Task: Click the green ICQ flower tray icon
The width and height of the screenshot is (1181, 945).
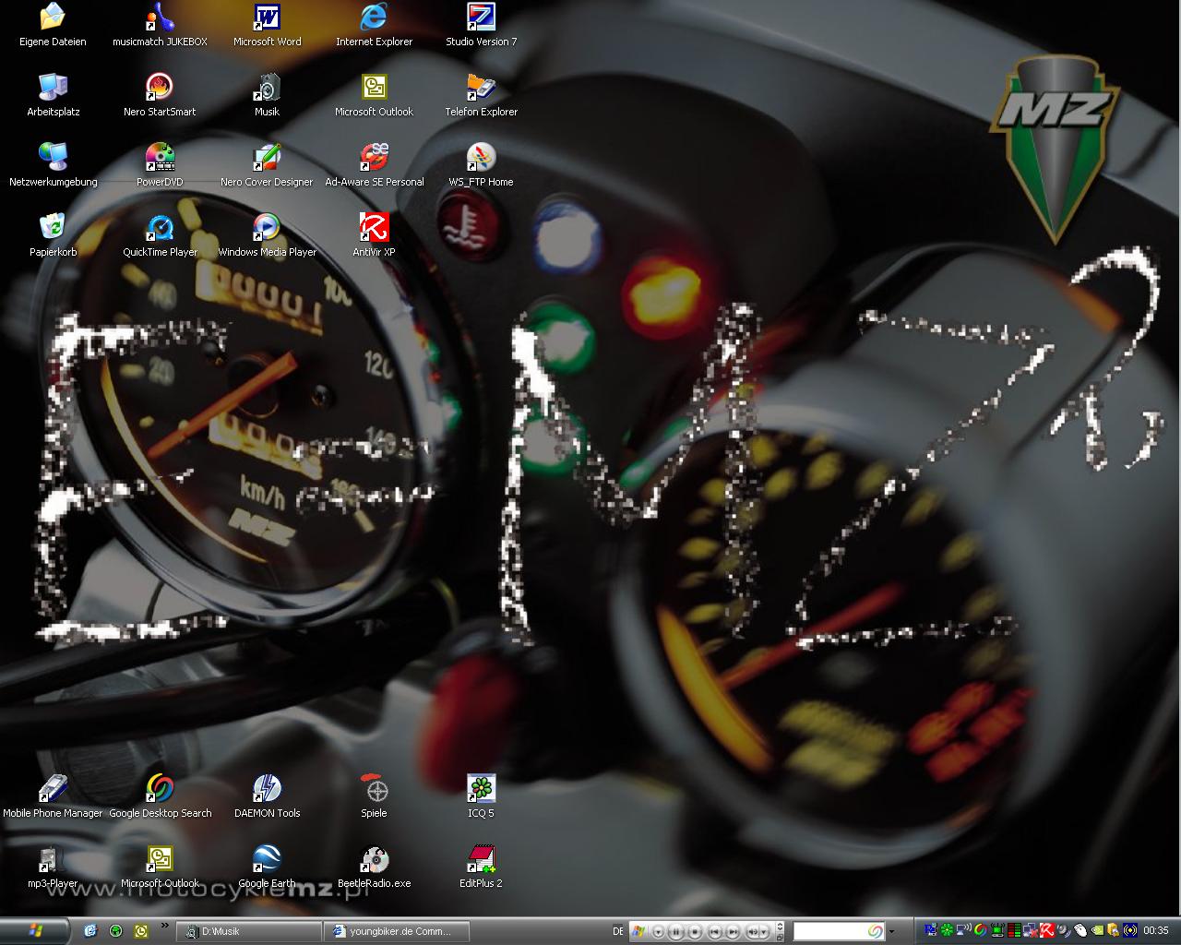Action: point(947,930)
